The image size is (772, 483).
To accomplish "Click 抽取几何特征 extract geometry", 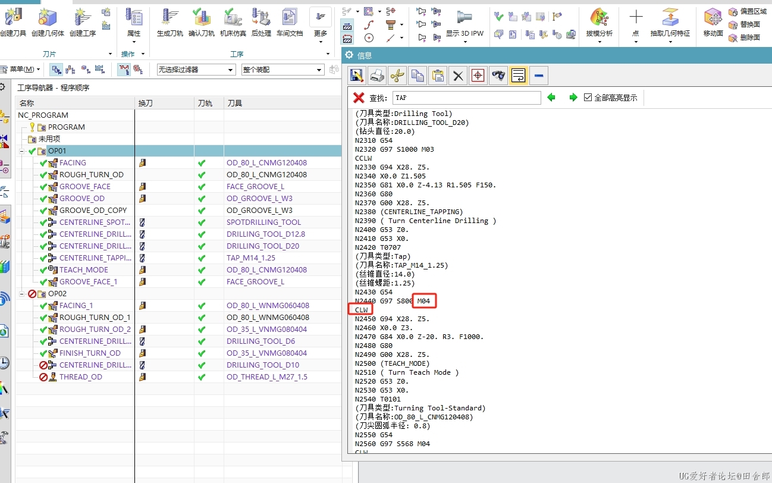I will pos(670,26).
